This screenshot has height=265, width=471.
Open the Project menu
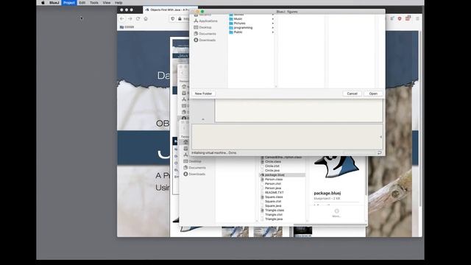point(69,3)
